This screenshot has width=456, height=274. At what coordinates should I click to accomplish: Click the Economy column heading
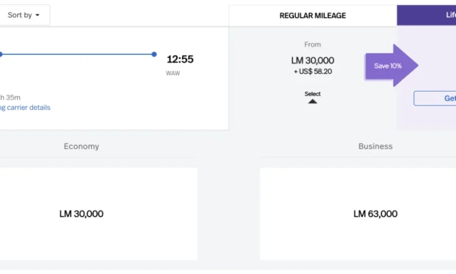pos(81,146)
